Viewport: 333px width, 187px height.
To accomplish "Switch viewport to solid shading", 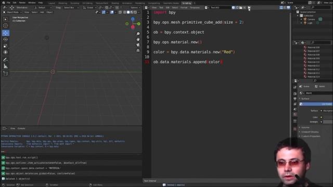I will pos(128,12).
